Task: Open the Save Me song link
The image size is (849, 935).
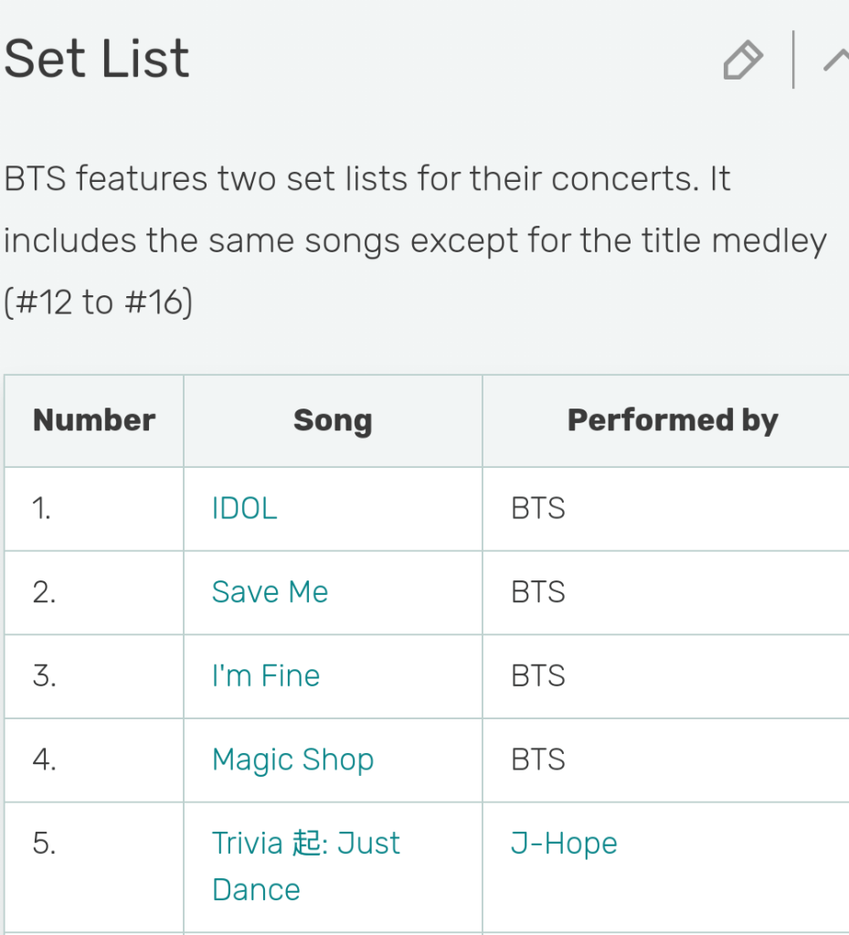Action: click(270, 592)
